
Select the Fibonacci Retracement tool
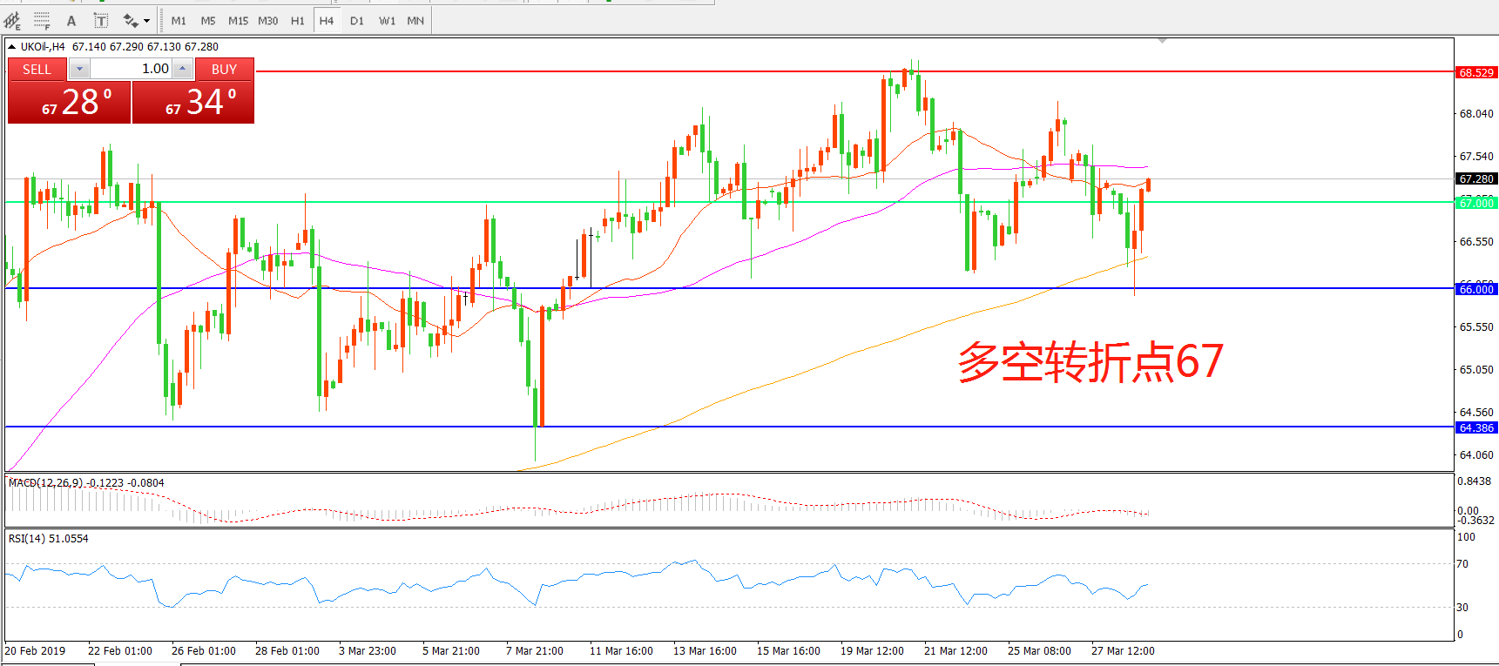(41, 20)
